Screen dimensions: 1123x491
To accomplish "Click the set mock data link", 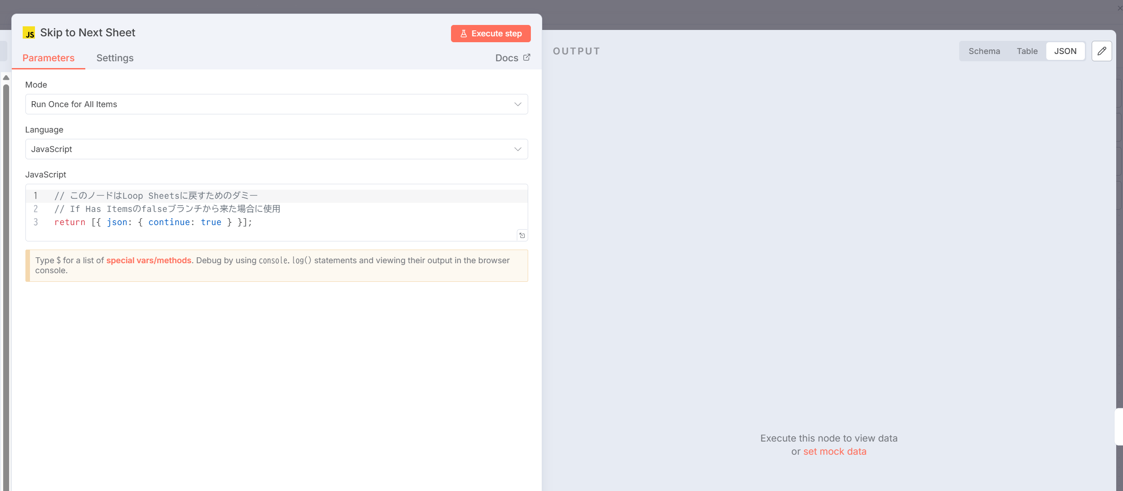I will point(834,452).
